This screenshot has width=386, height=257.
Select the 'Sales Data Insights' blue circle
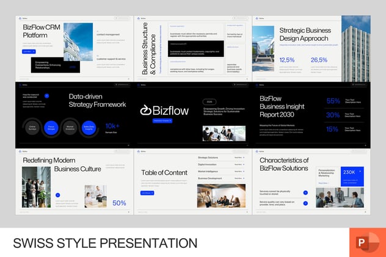89,128
